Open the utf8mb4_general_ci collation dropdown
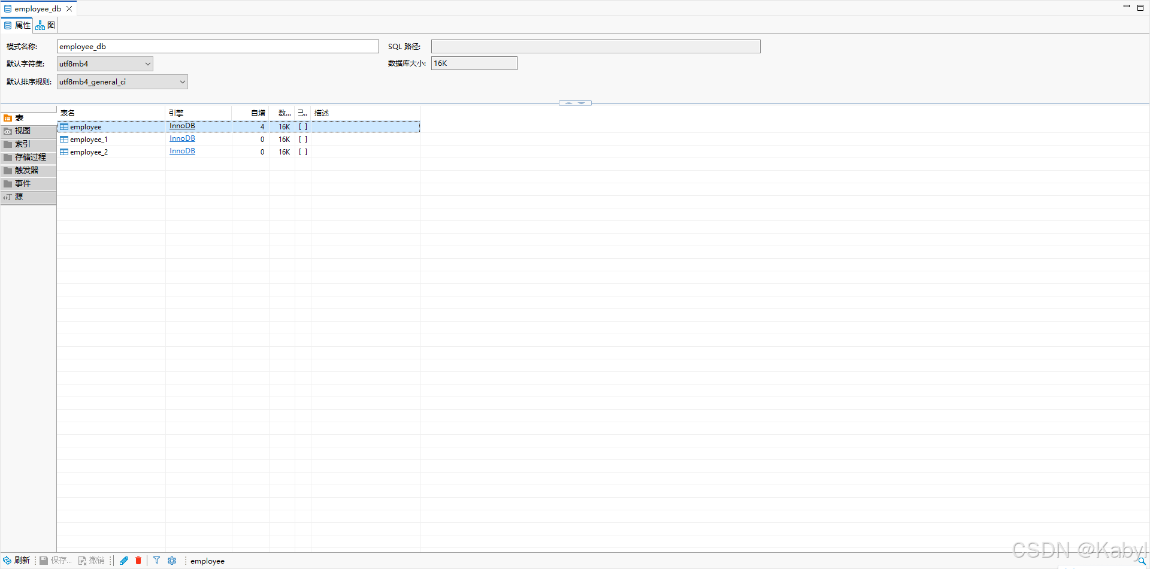This screenshot has width=1150, height=569. 122,82
